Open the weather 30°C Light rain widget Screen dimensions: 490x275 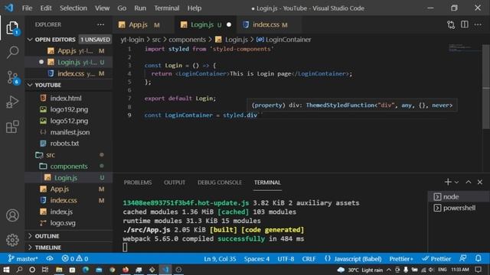(x=360, y=270)
